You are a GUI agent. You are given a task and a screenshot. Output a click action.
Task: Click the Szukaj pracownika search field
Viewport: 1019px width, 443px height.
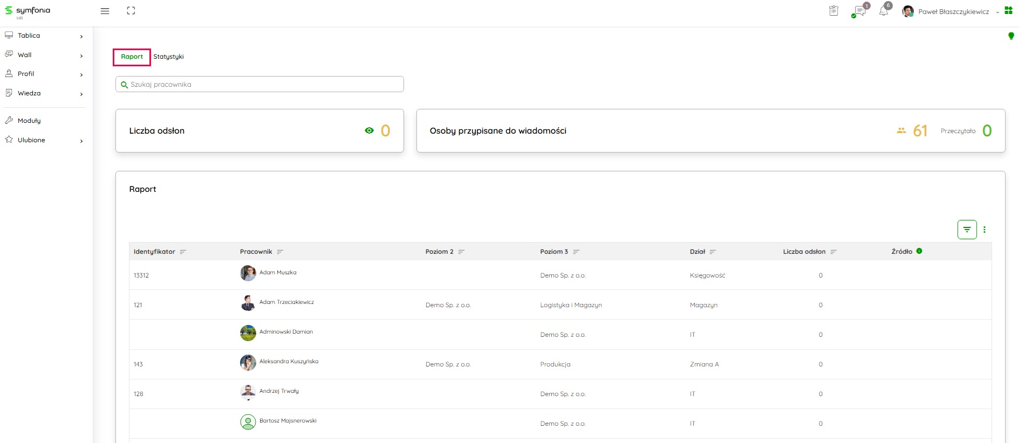coord(259,85)
